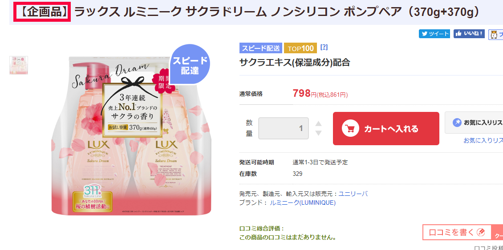Click the お気に入りリスト link under the button
Image resolution: width=503 pixels, height=250 pixels.
[x=483, y=140]
